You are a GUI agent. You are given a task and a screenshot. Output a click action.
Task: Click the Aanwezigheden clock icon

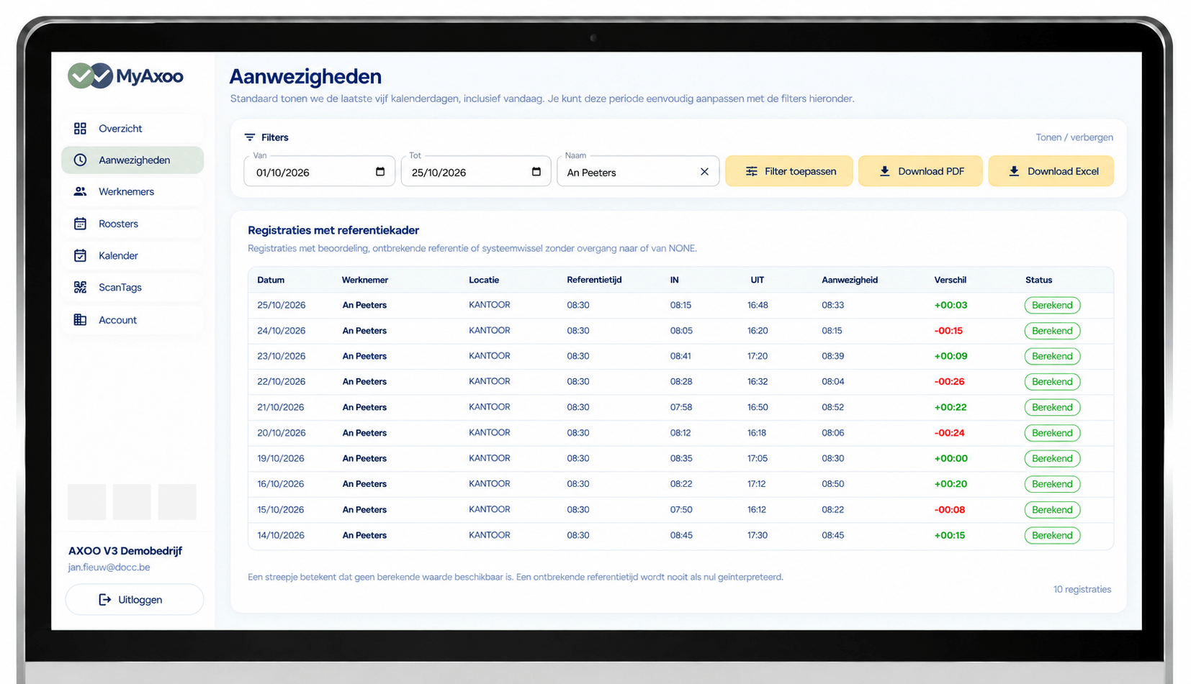[80, 160]
